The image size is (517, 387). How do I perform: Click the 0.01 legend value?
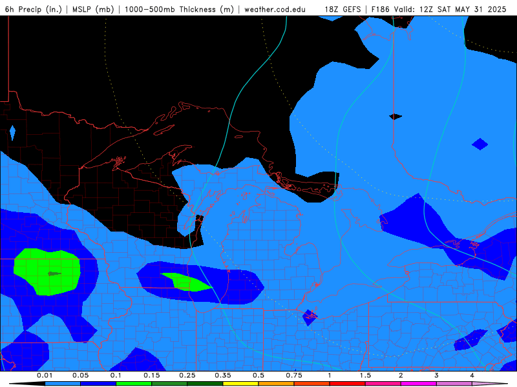pyautogui.click(x=45, y=375)
